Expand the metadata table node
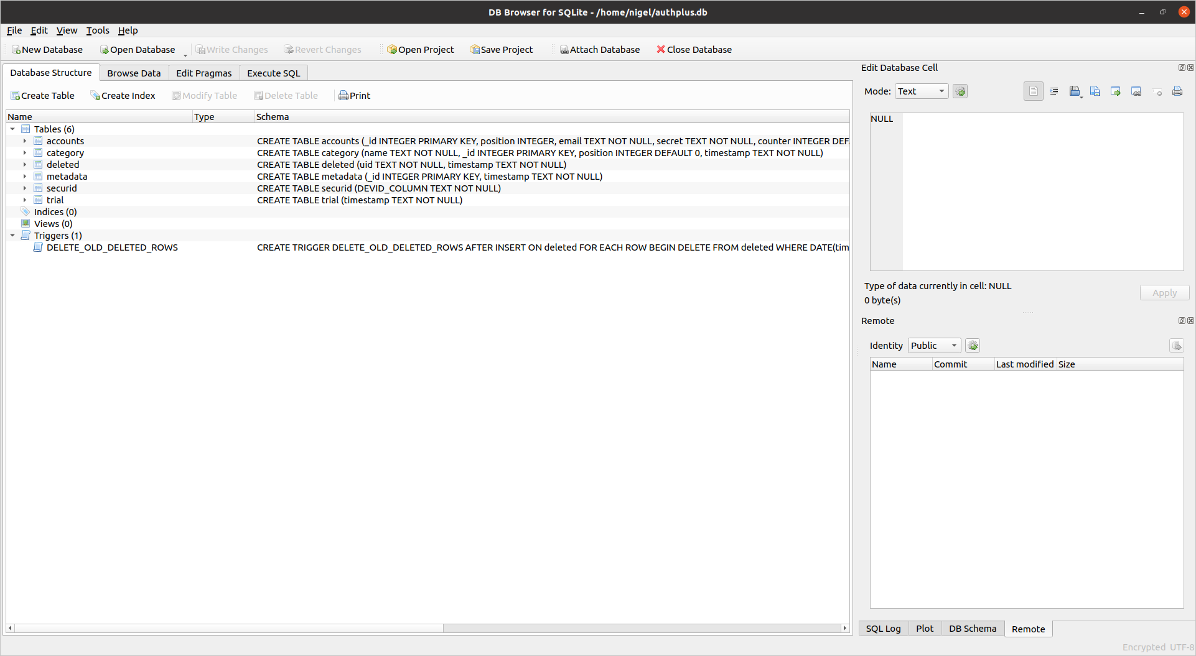 (x=25, y=177)
